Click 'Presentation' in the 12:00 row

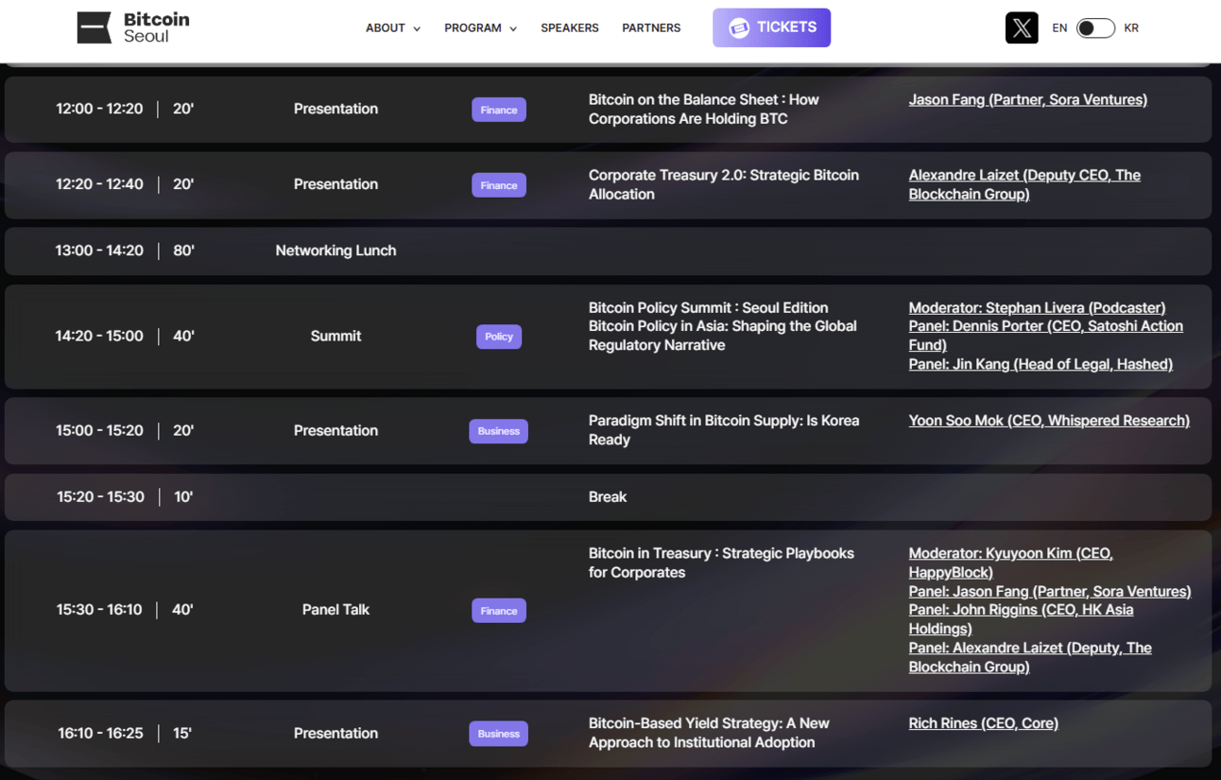click(x=335, y=109)
